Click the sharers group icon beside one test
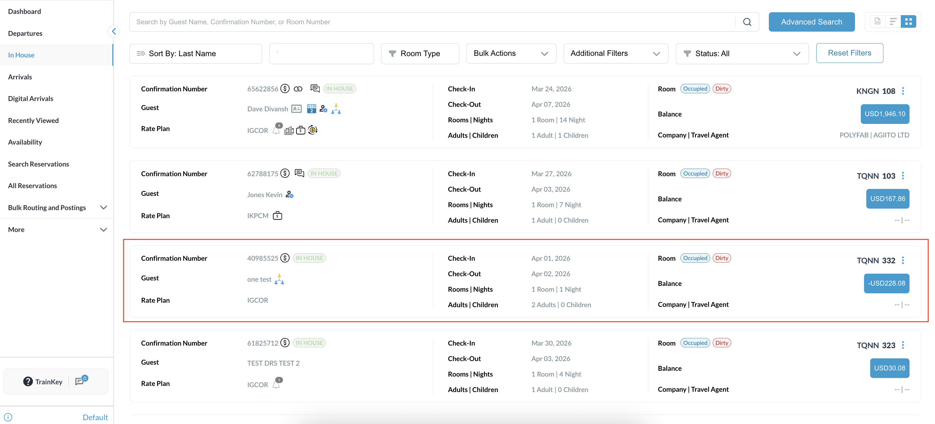The image size is (935, 424). pyautogui.click(x=279, y=279)
